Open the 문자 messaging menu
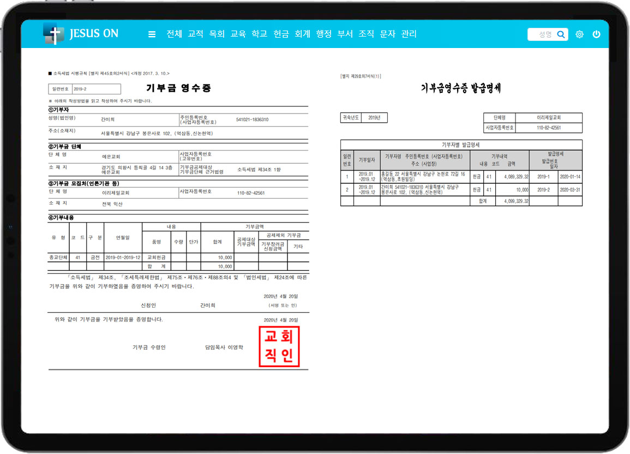 tap(387, 34)
